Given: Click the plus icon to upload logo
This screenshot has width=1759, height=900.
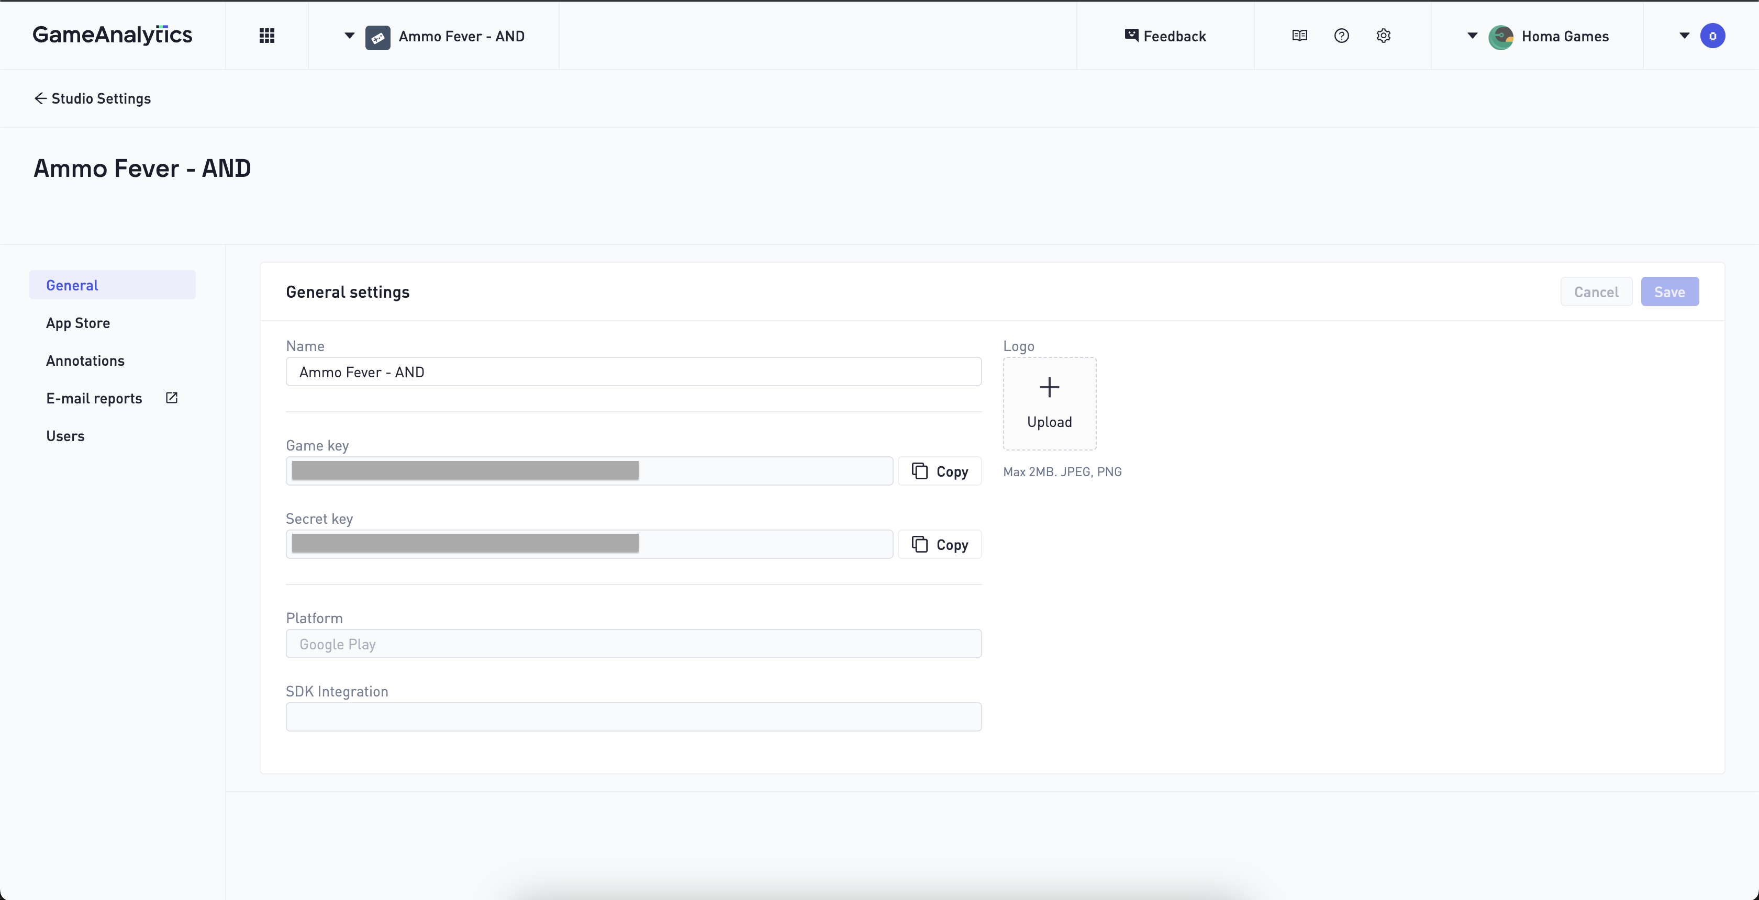Looking at the screenshot, I should pos(1049,388).
